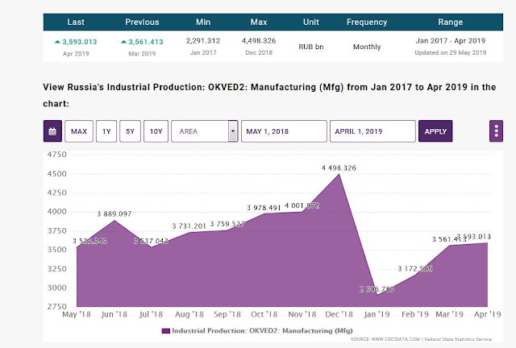Image resolution: width=516 pixels, height=348 pixels.
Task: Open the three-dot chart options menu
Action: point(496,131)
